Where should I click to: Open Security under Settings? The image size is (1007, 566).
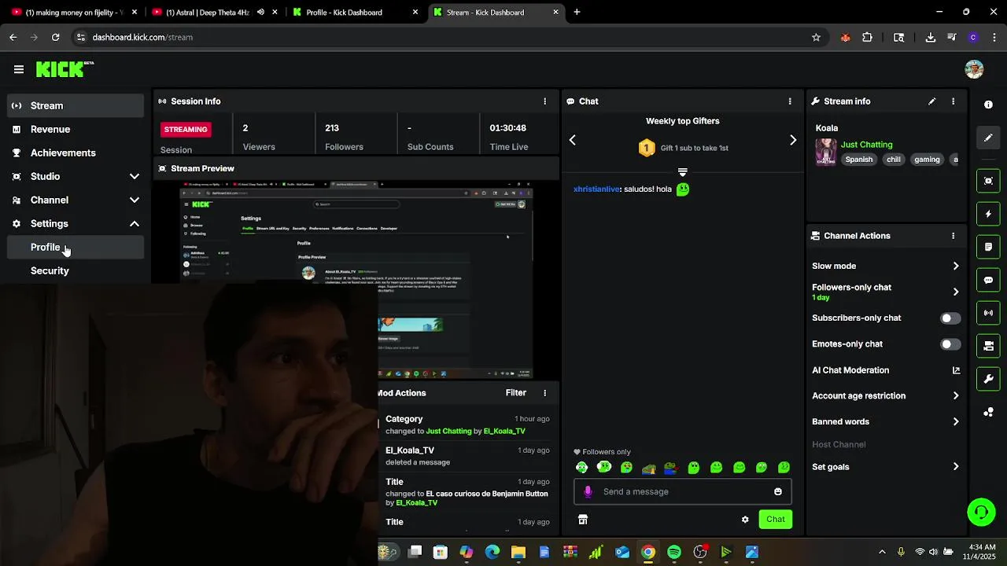point(76,270)
